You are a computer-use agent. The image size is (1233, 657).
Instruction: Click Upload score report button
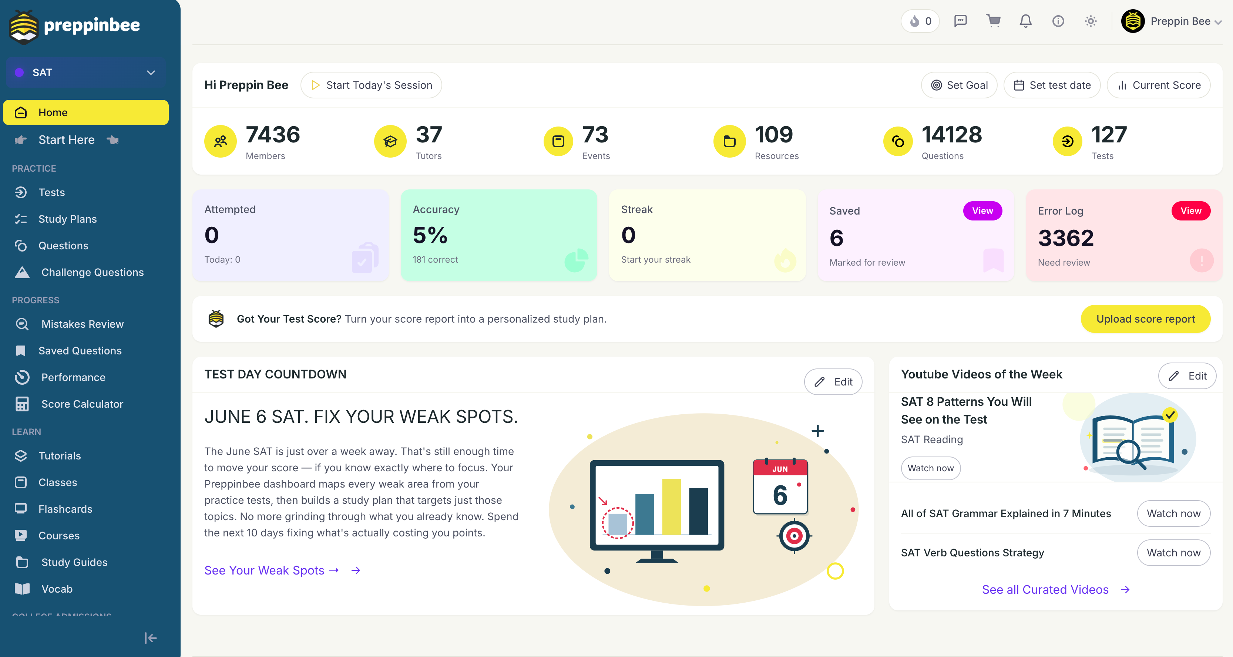pyautogui.click(x=1145, y=319)
